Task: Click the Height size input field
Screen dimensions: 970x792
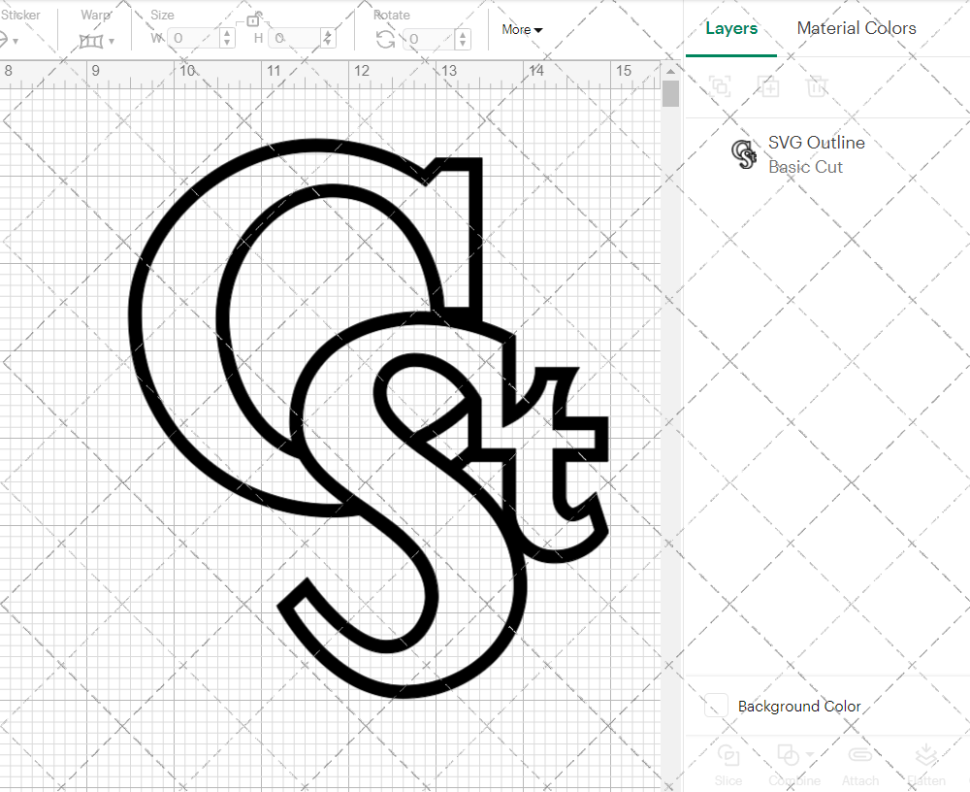Action: (x=296, y=39)
